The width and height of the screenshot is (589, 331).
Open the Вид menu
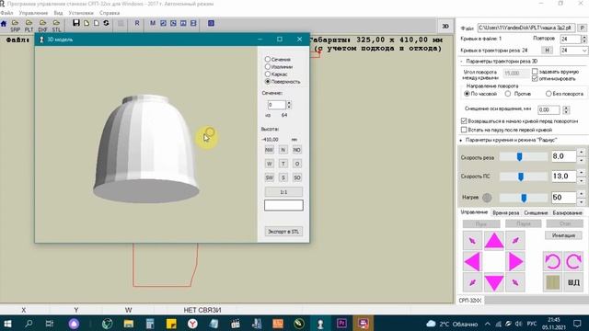point(58,13)
